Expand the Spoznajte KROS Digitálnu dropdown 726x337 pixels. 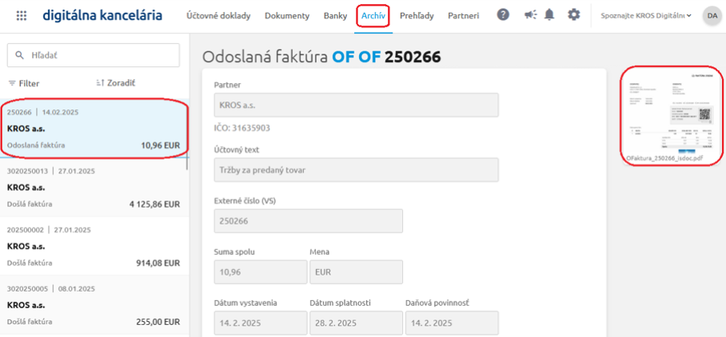pos(646,15)
